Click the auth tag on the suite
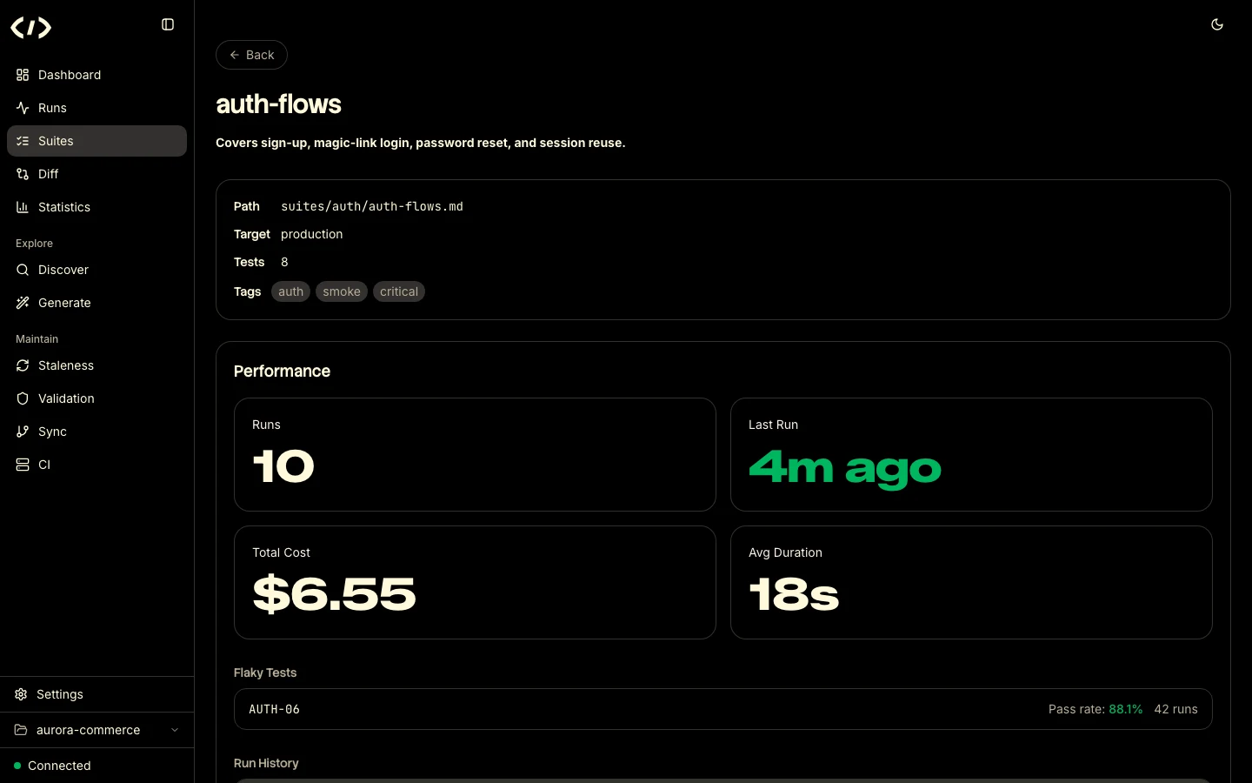The height and width of the screenshot is (783, 1252). point(290,291)
